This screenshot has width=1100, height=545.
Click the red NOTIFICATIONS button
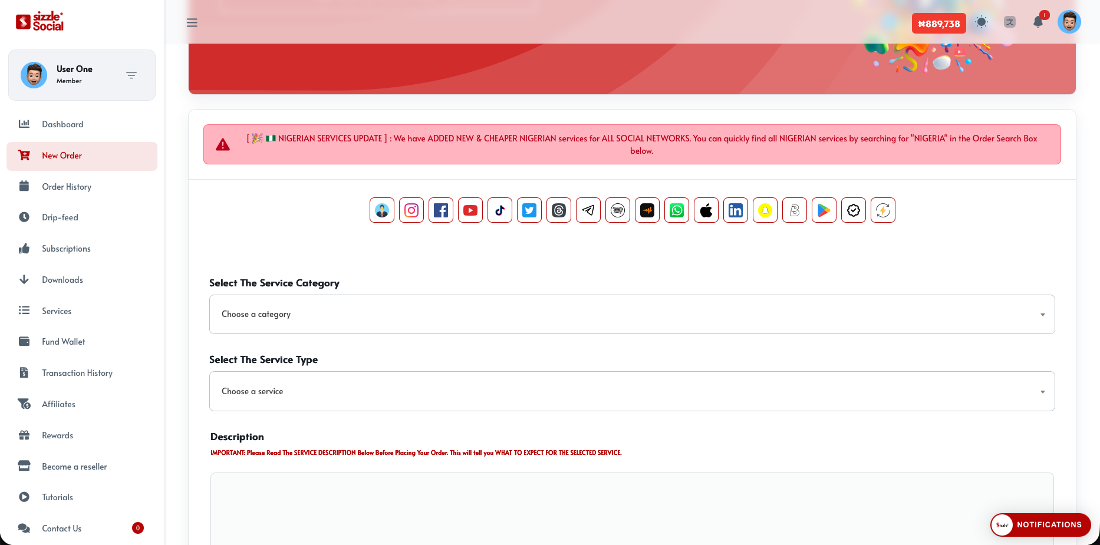click(1040, 524)
